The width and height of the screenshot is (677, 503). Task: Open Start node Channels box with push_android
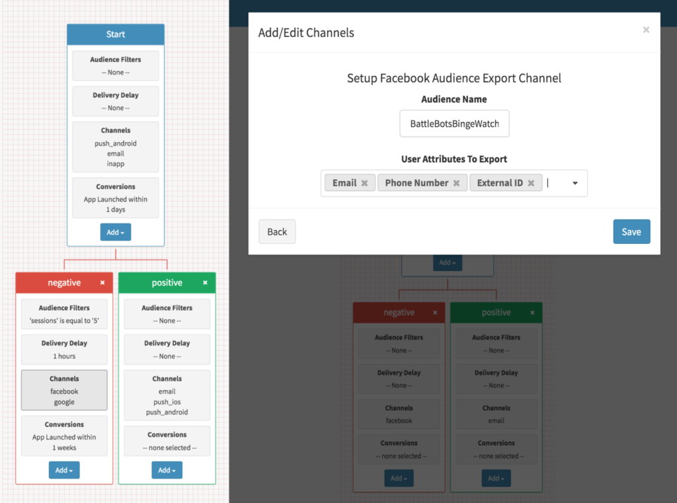pyautogui.click(x=116, y=147)
